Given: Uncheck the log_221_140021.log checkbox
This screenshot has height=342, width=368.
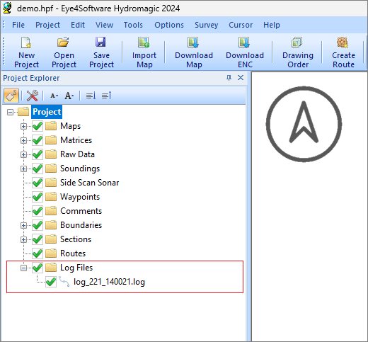Looking at the screenshot, I should (51, 282).
